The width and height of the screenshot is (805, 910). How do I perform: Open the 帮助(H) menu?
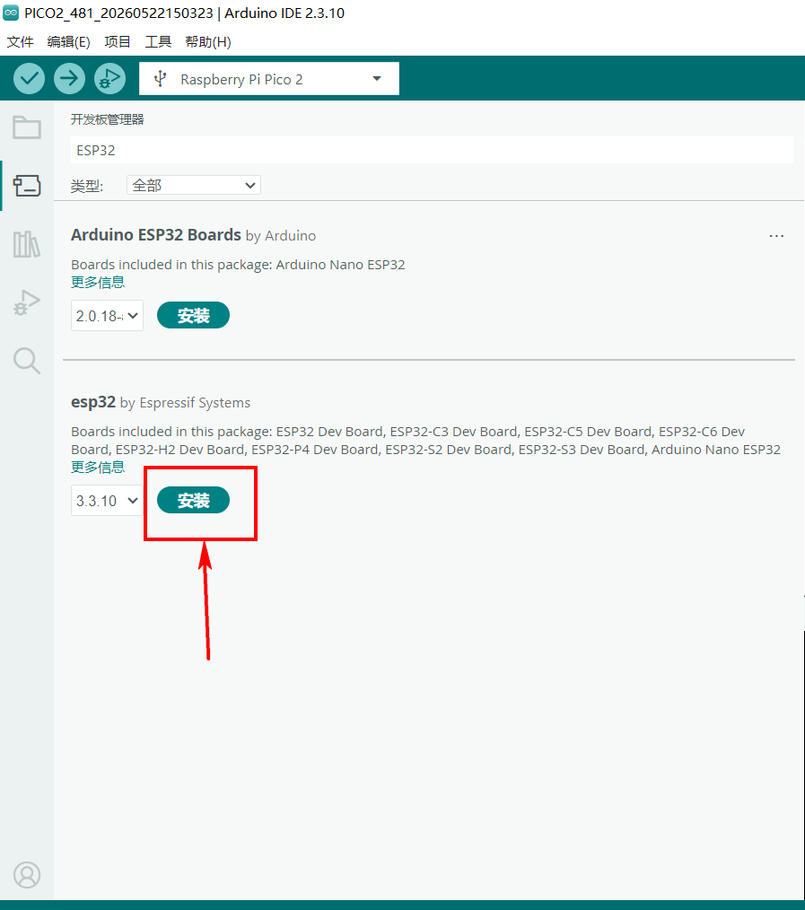pyautogui.click(x=208, y=42)
